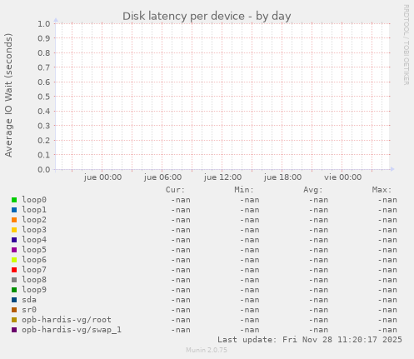Viewport: 414px width, 359px height.
Task: Click the Min: column header
Action: tap(244, 190)
